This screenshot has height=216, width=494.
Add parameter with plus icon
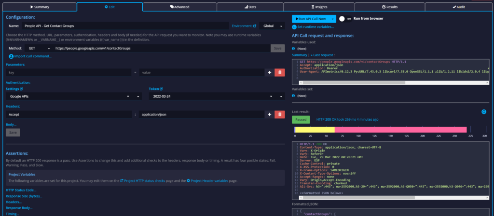[x=269, y=73]
